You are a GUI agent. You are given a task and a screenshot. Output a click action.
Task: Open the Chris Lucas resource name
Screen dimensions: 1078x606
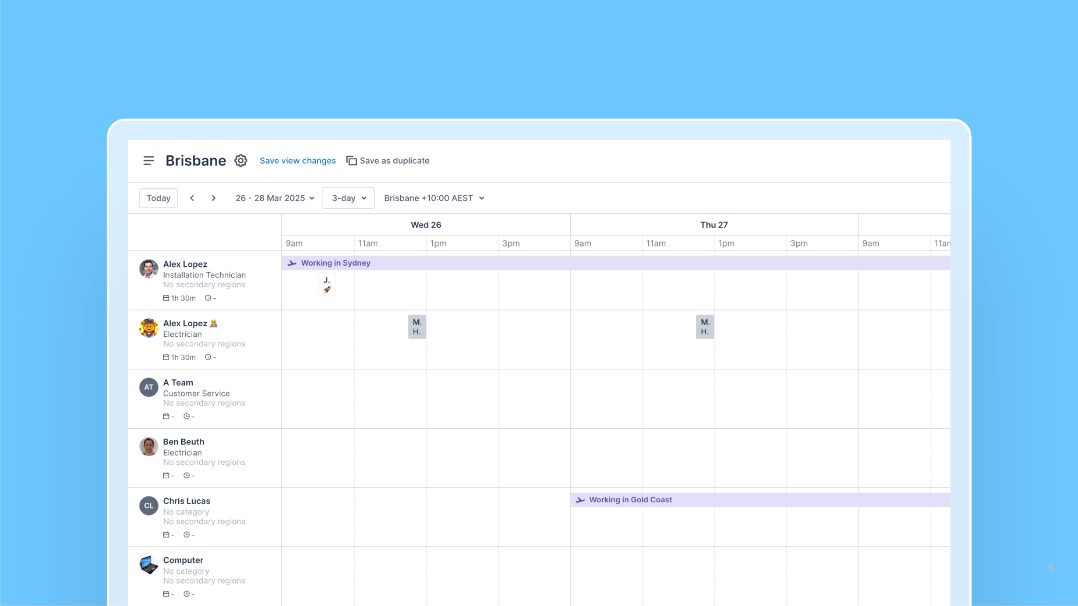click(x=187, y=501)
